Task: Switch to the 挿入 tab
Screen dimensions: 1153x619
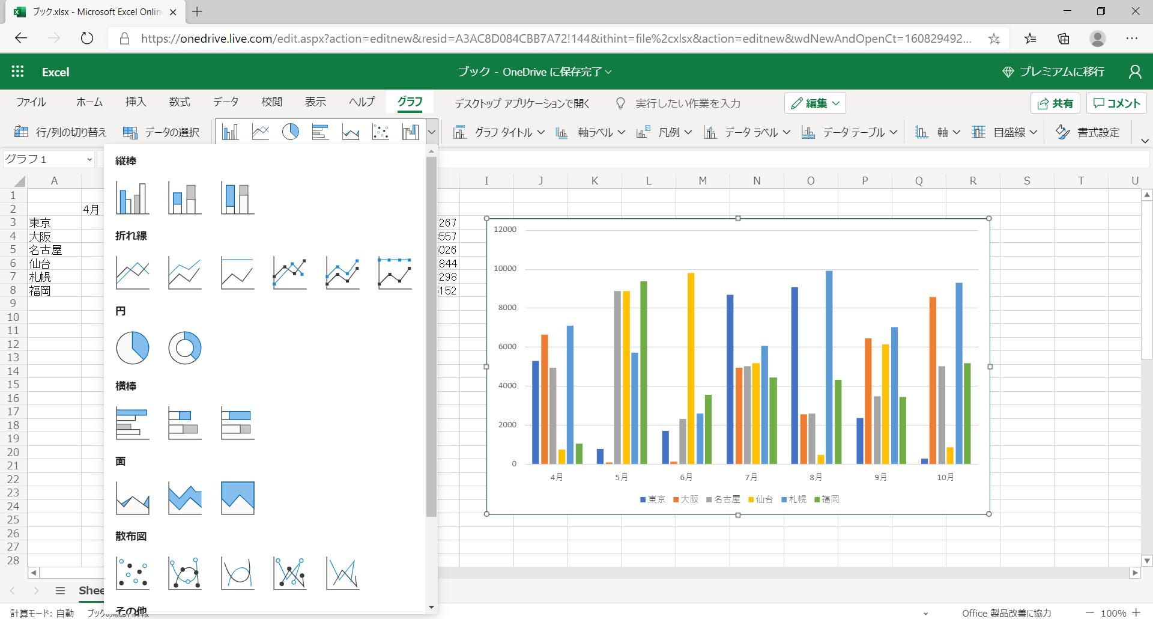Action: (x=136, y=102)
